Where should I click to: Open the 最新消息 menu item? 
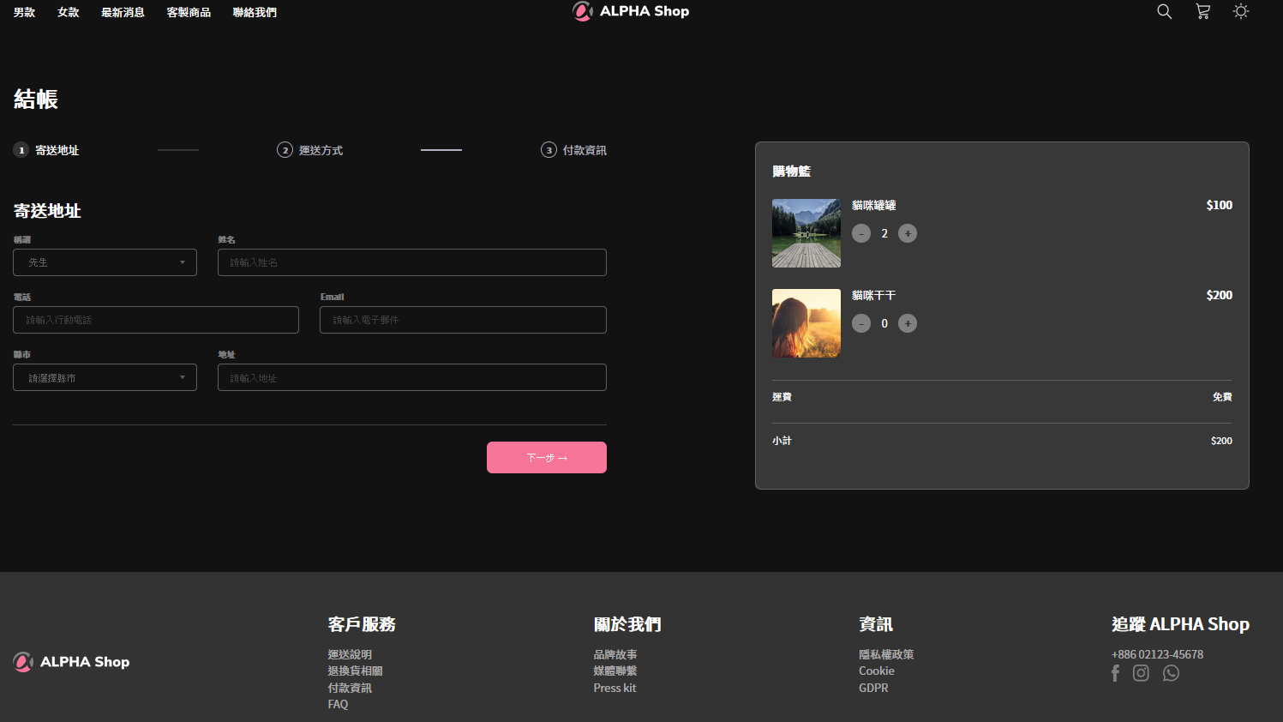tap(123, 11)
